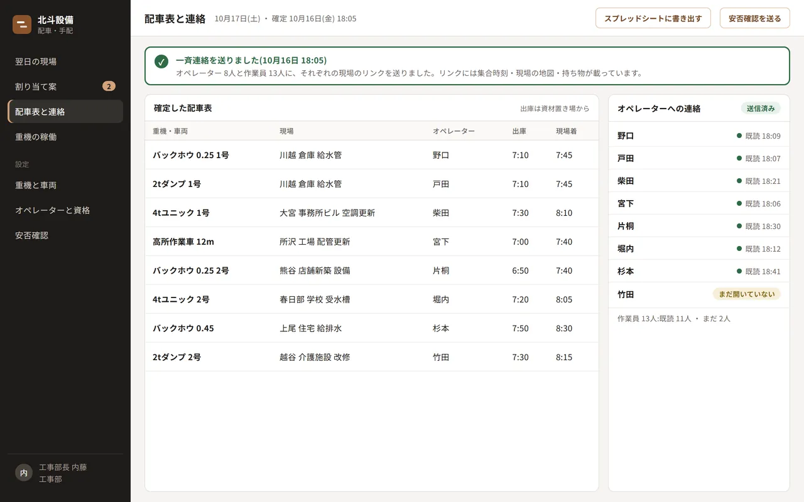Image resolution: width=804 pixels, height=502 pixels.
Task: Select the バックホウ 0.25 1号 row
Action: point(372,155)
